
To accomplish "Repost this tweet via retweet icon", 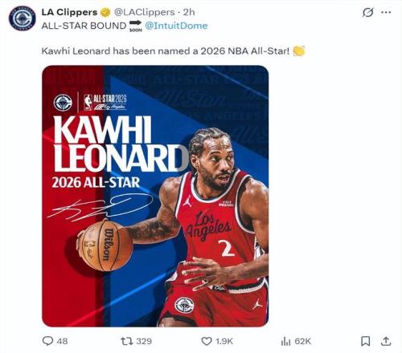I will pyautogui.click(x=127, y=341).
